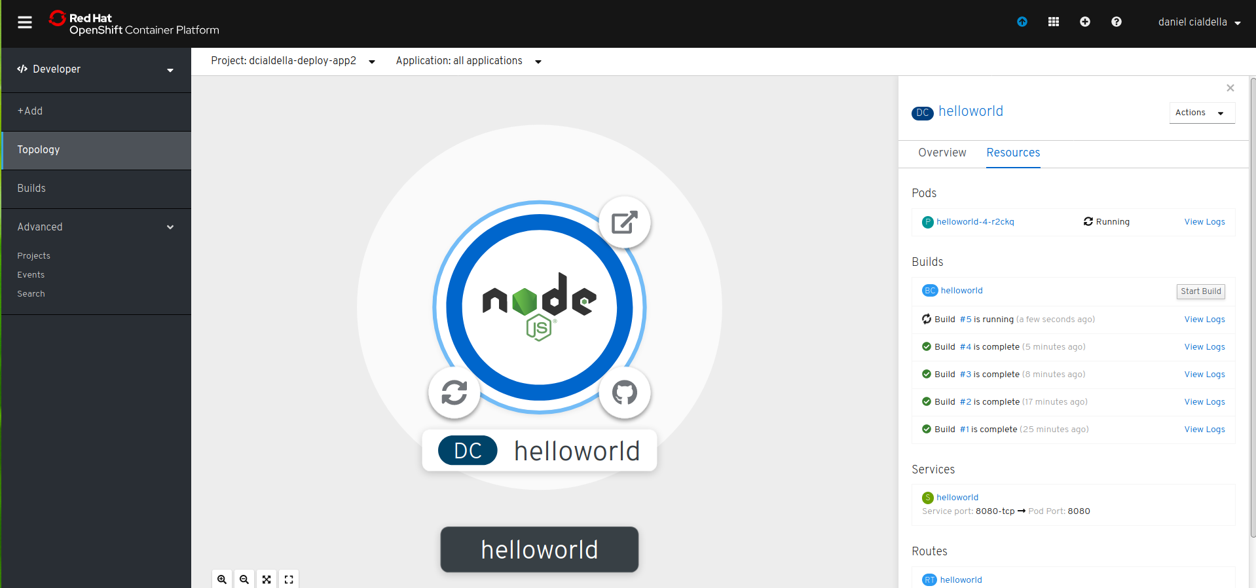
Task: Close the helloworld side panel
Action: (x=1230, y=88)
